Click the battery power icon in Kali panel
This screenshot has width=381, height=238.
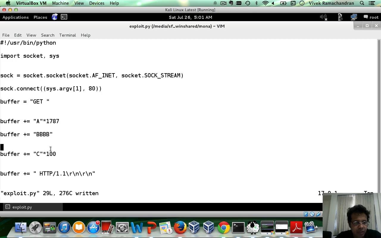tap(340, 17)
